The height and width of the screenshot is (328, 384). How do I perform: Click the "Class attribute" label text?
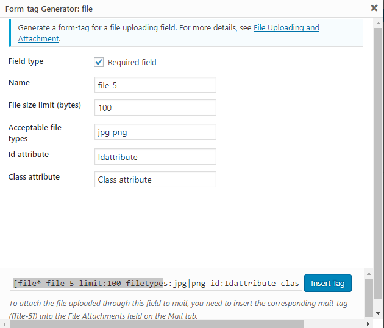pyautogui.click(x=34, y=177)
